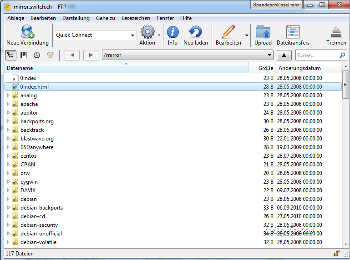Click the 117 Dateien status text
This screenshot has height=260, width=350.
[x=20, y=254]
